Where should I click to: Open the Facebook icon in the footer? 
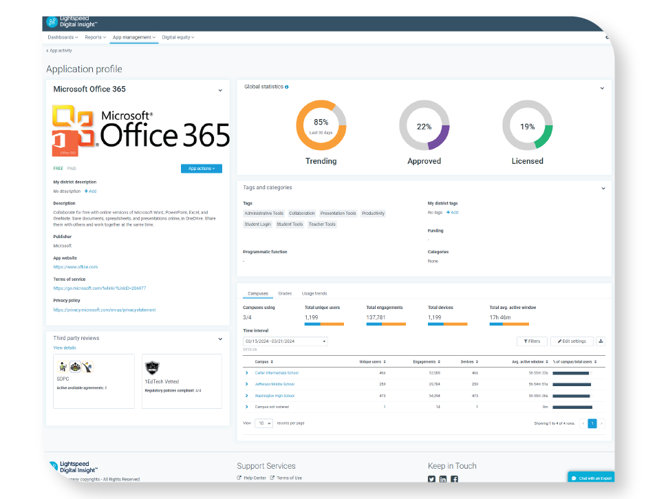pos(454,479)
